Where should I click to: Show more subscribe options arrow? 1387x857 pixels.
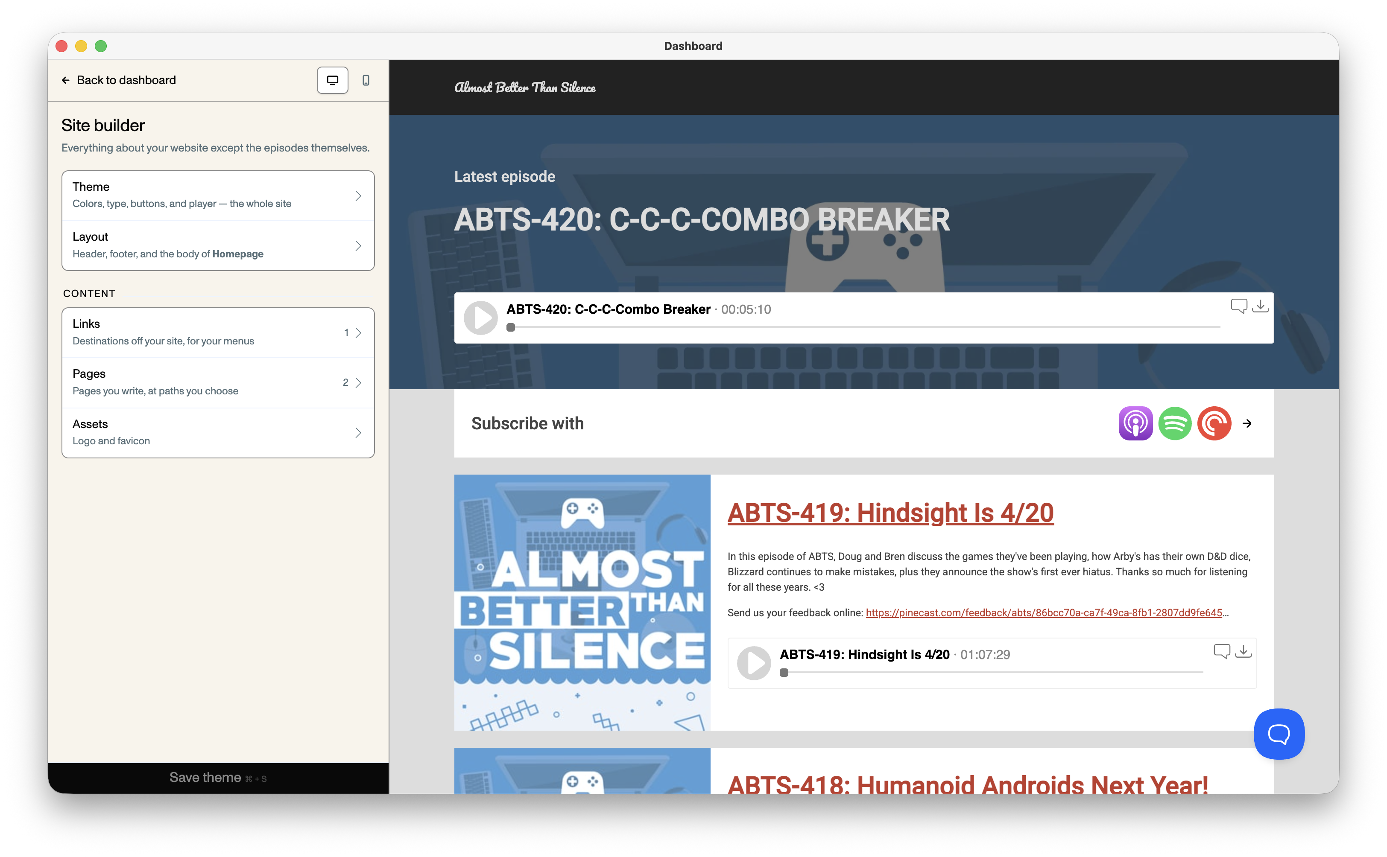(1247, 423)
